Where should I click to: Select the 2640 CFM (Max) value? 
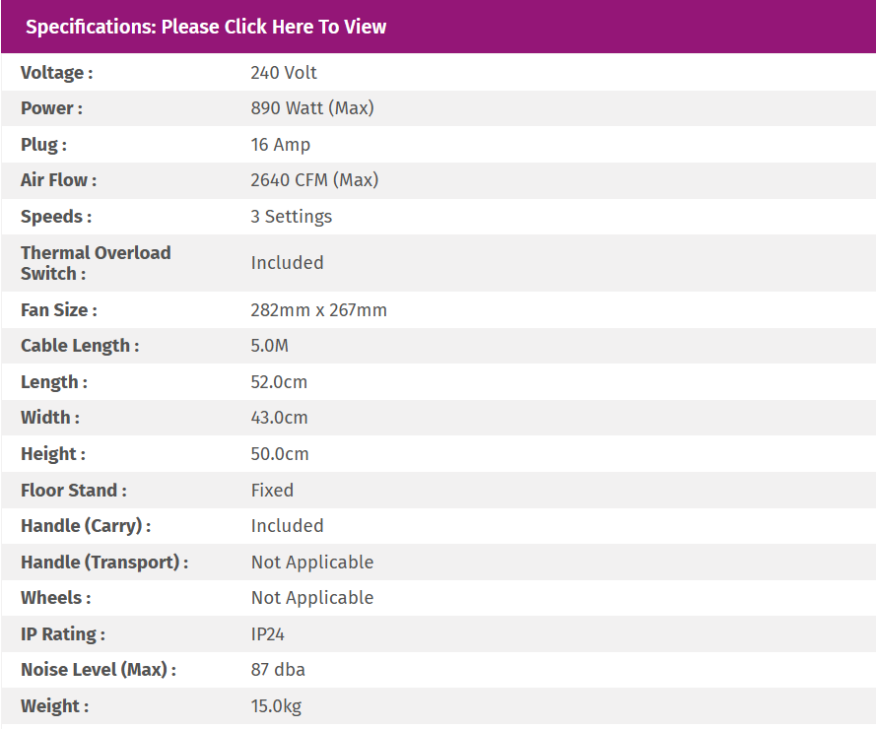coord(314,180)
